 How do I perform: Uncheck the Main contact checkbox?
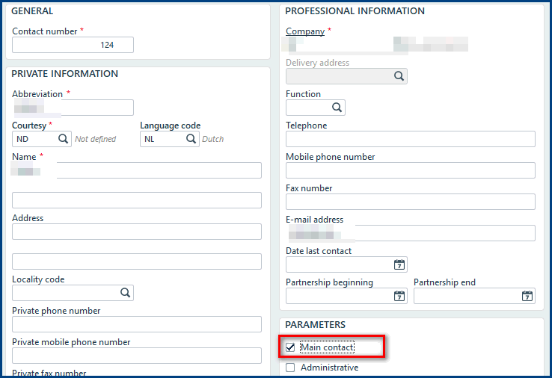tap(290, 347)
